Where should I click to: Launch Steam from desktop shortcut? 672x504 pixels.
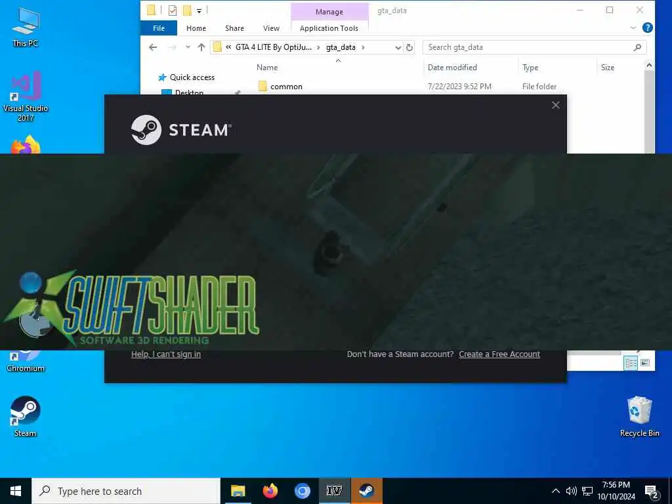[26, 416]
